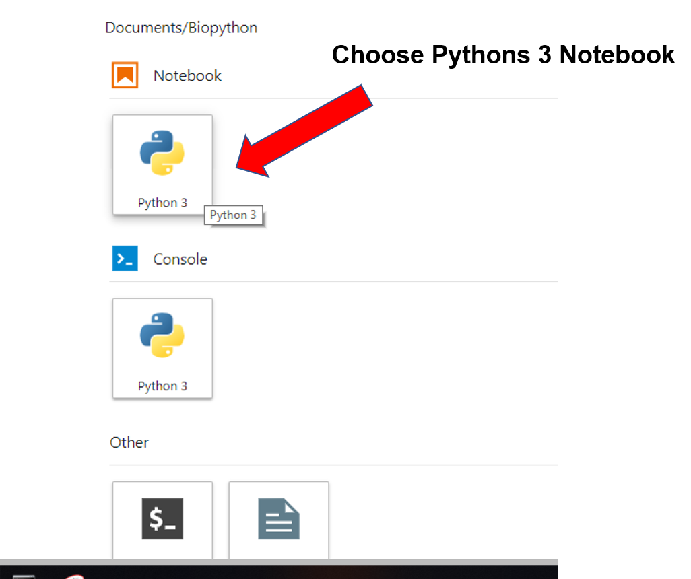Open a new Terminal from the Other section
This screenshot has height=579, width=691.
tap(162, 518)
